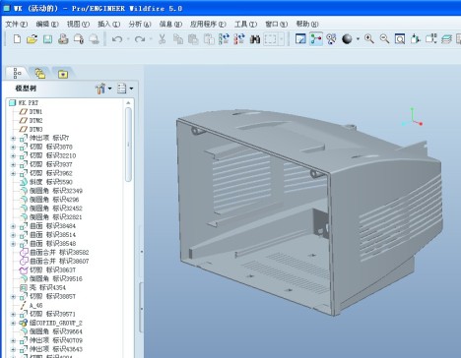
Task: Click the New file icon
Action: [x=17, y=39]
